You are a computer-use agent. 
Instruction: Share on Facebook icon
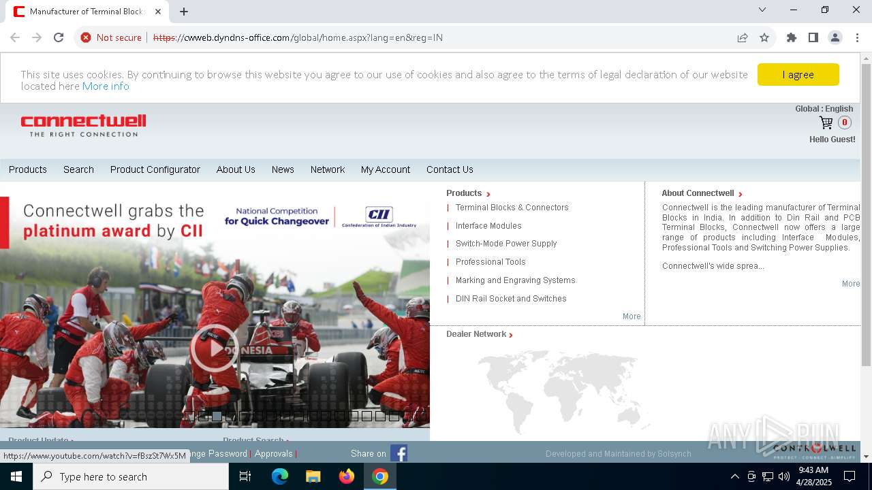(x=399, y=453)
